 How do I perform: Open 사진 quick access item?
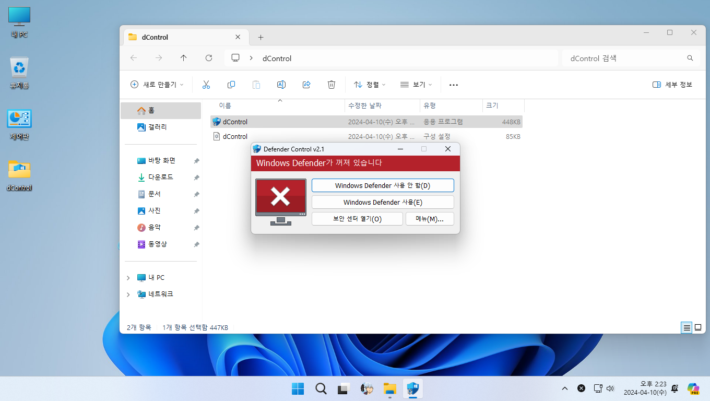tap(161, 211)
